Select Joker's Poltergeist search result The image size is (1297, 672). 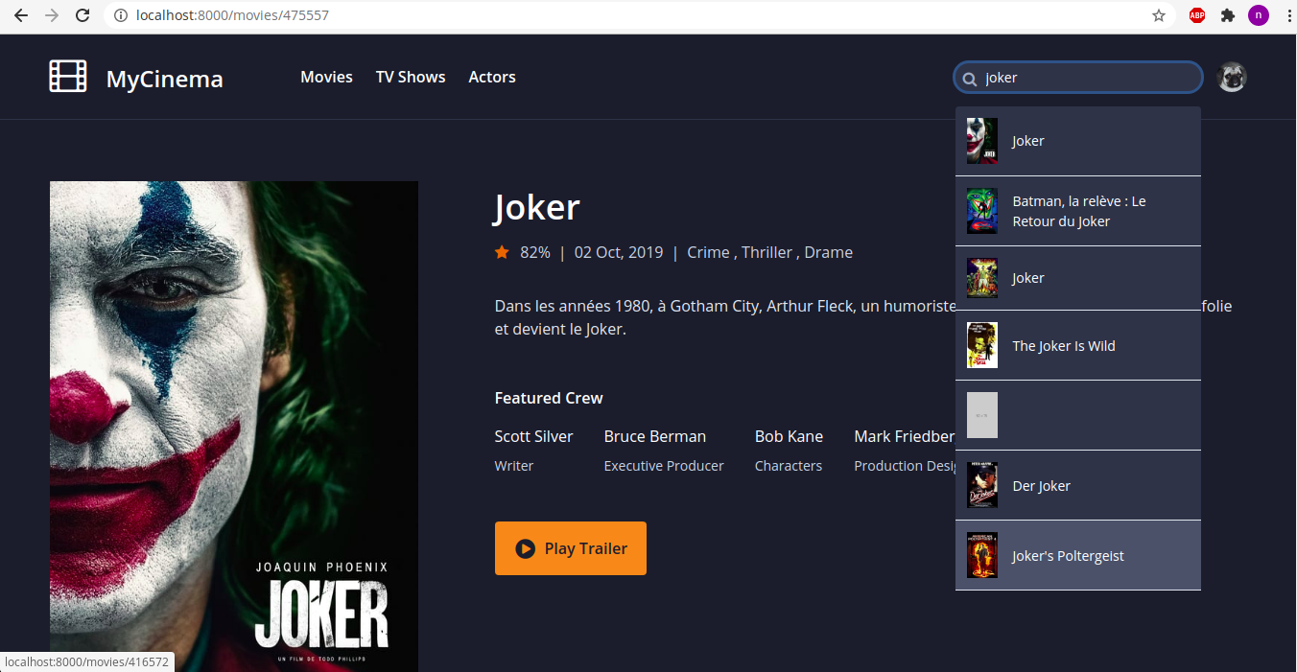1078,556
